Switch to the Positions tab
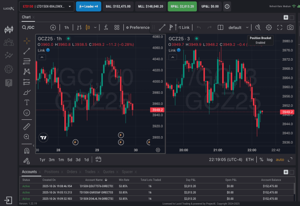300x206 pixels. click(x=52, y=172)
